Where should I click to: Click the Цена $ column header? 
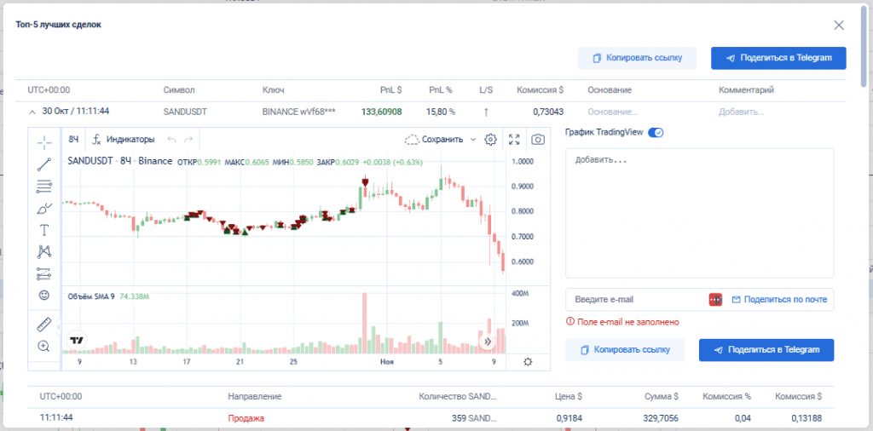[569, 397]
